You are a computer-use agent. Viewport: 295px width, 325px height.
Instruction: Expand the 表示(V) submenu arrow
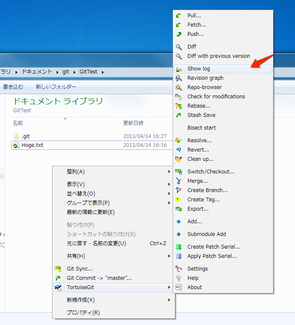click(169, 184)
